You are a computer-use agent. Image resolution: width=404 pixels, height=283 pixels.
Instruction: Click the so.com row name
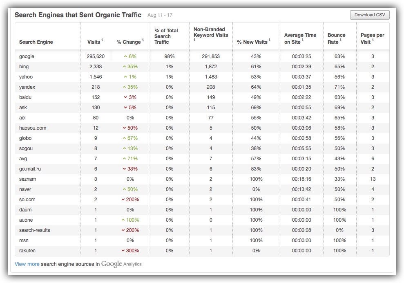click(x=27, y=200)
